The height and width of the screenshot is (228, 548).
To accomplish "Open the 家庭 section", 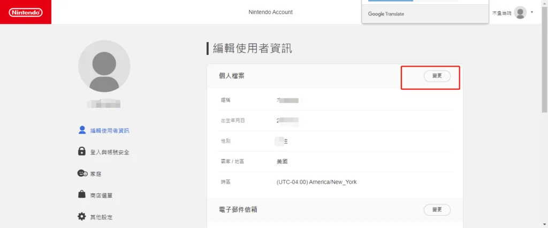I will coord(96,174).
